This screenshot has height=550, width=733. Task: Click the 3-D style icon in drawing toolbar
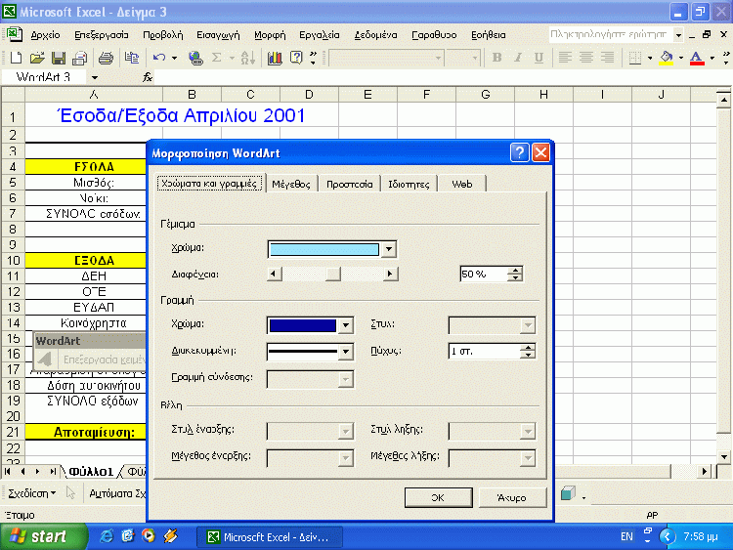(568, 493)
